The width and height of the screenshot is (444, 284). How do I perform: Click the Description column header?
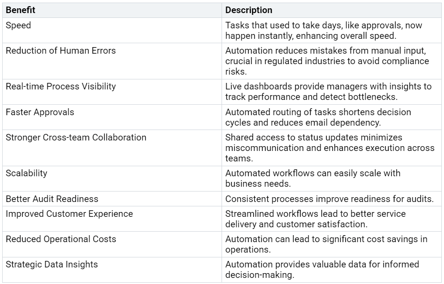(249, 10)
